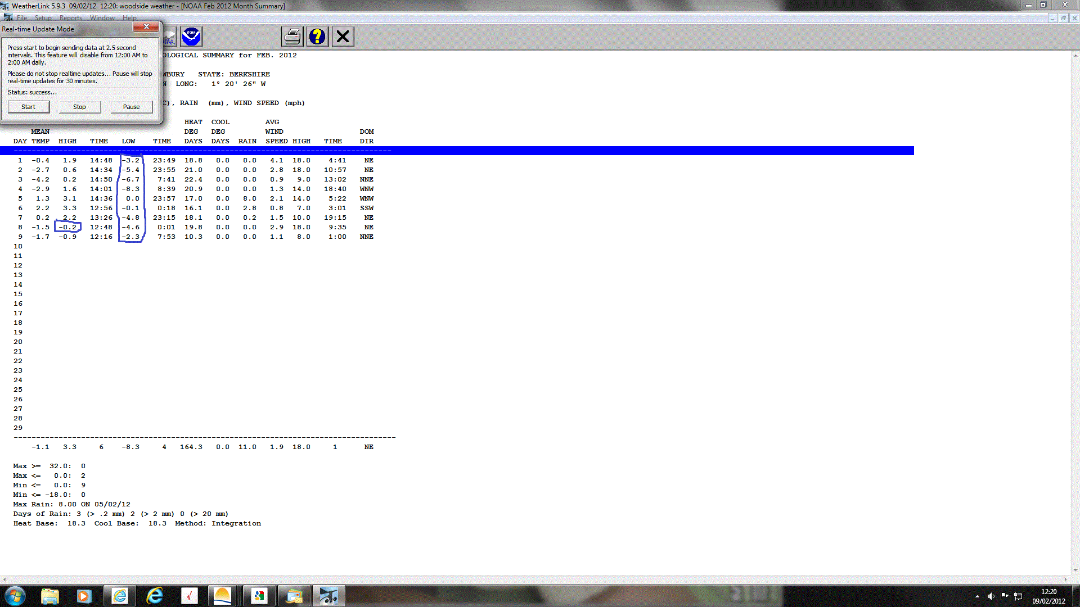Open WeatherLink from the taskbar weather station icon
1080x607 pixels.
point(328,596)
